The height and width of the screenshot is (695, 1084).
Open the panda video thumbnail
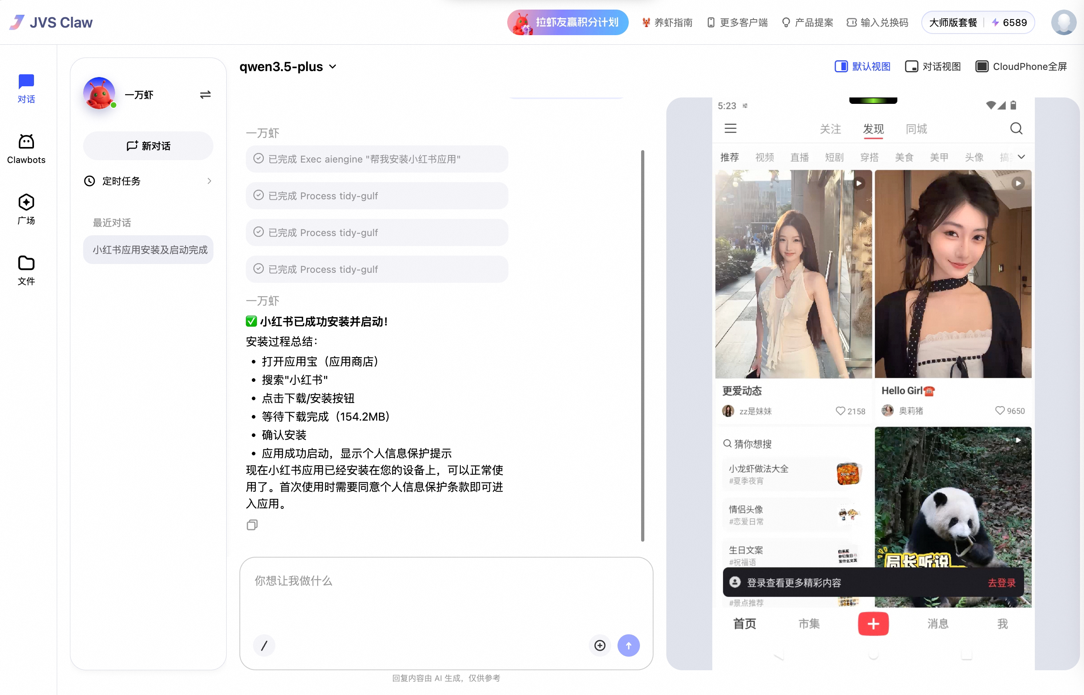(952, 517)
